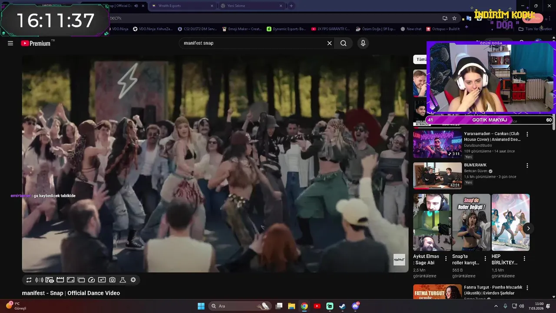The image size is (556, 313).
Task: Open Steam from the taskbar
Action: pos(342,306)
